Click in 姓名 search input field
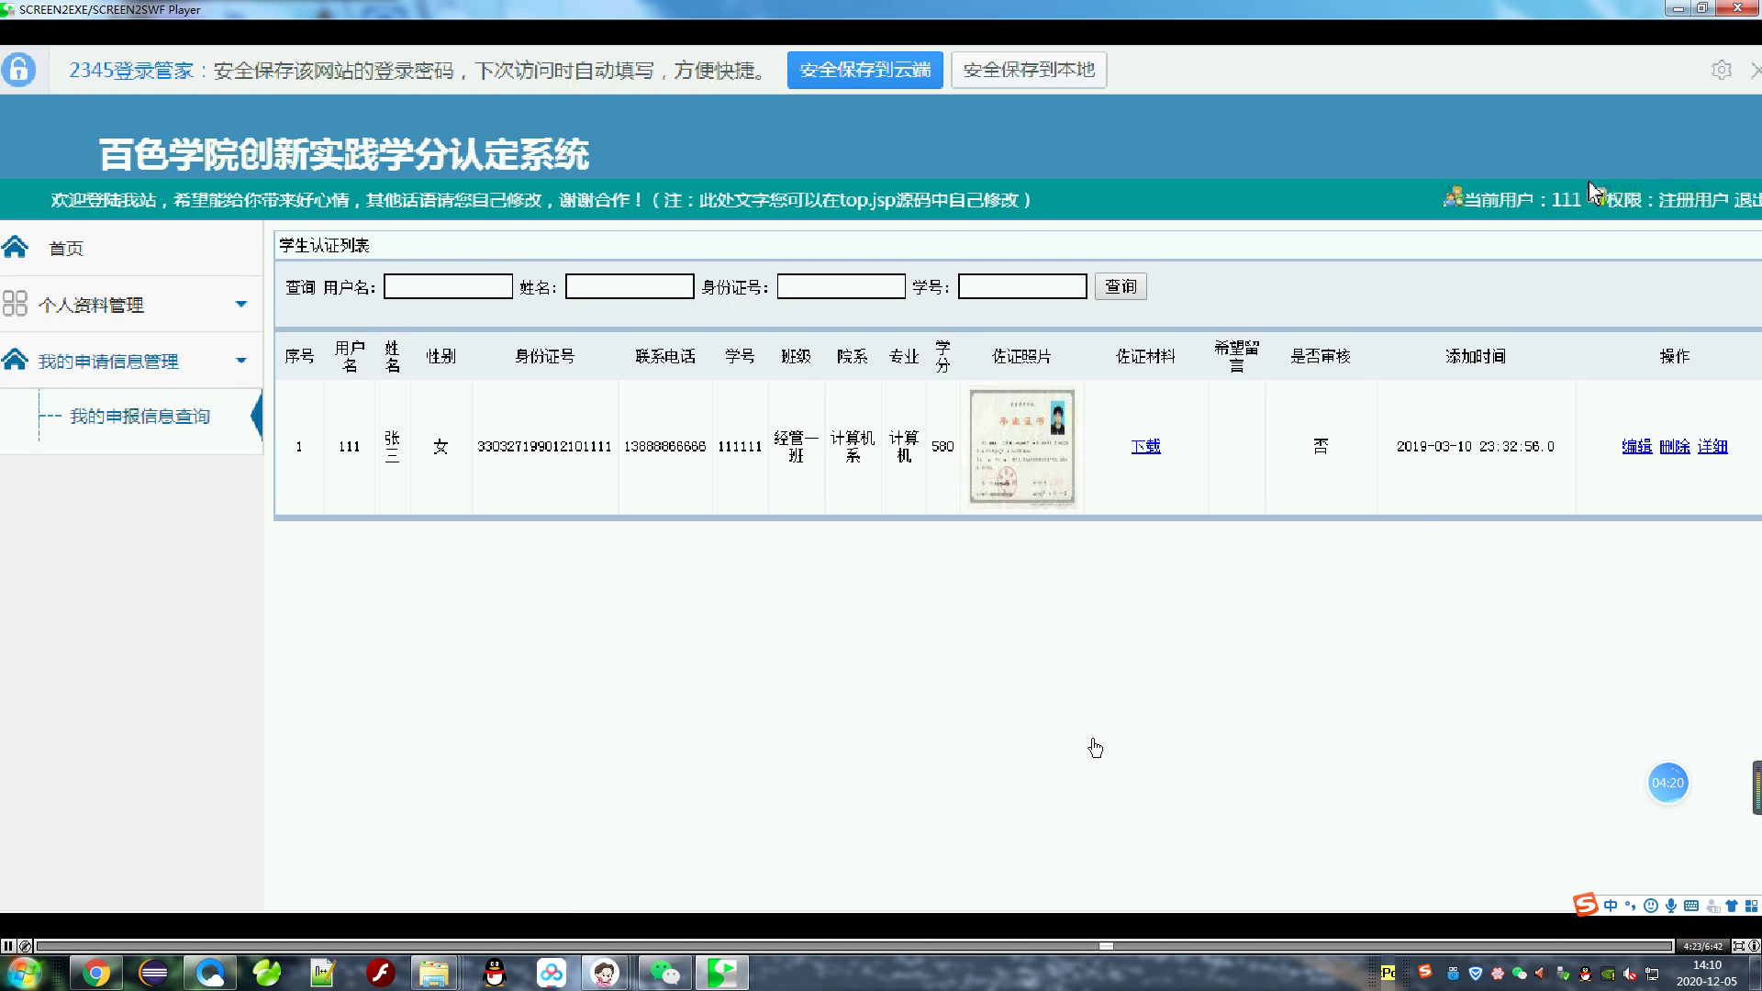 tap(630, 286)
